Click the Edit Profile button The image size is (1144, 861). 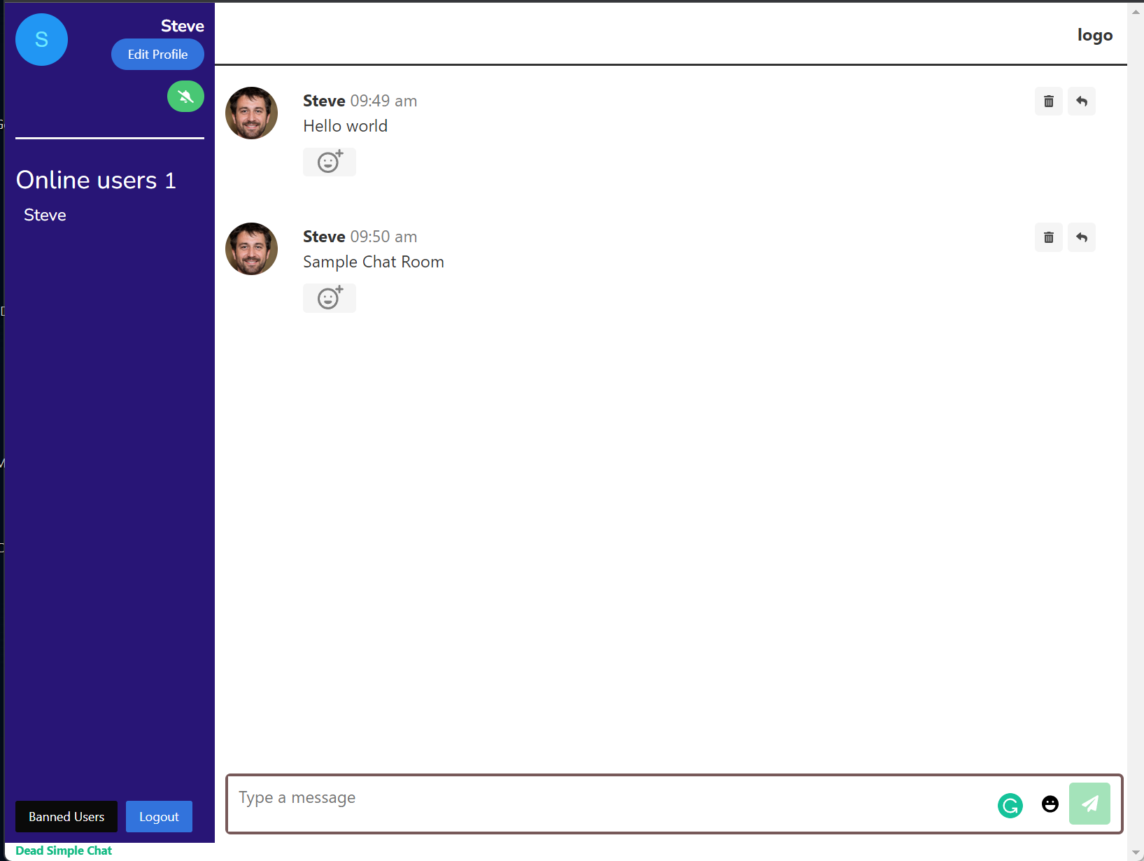coord(157,55)
